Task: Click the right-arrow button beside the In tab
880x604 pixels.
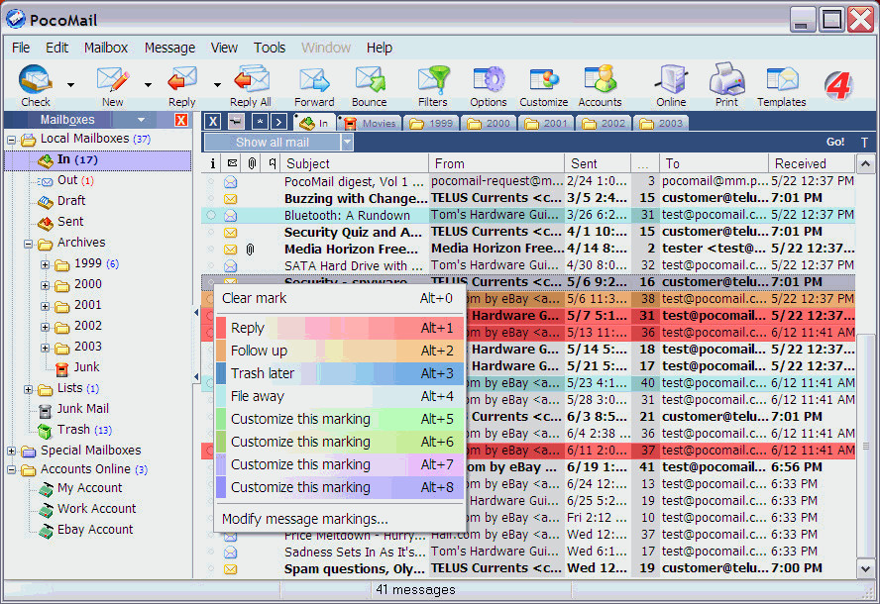Action: [278, 121]
